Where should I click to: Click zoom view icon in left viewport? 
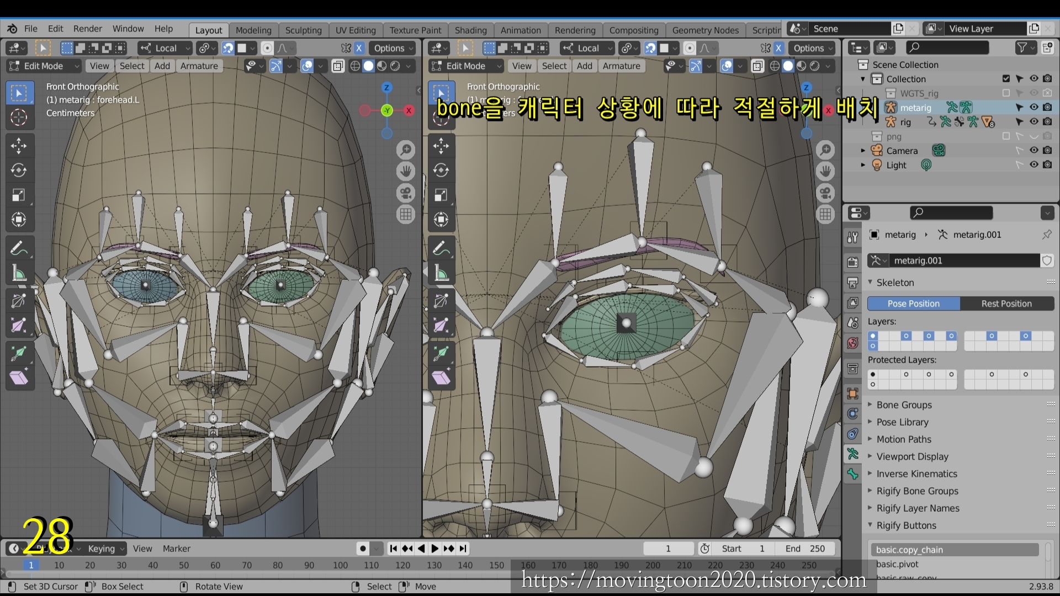pyautogui.click(x=406, y=150)
